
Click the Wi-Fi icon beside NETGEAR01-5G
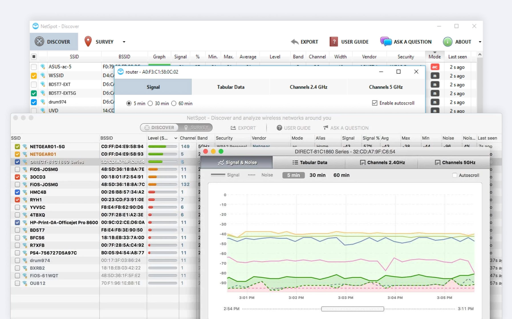25,146
